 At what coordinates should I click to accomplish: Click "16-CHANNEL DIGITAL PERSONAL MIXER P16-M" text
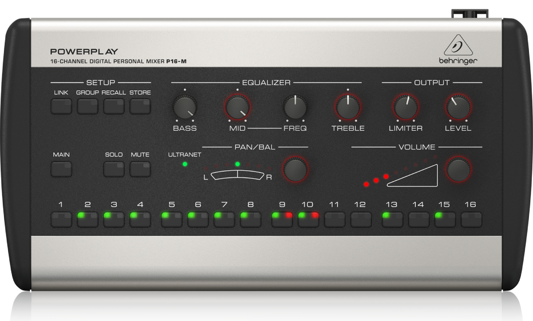pos(118,62)
